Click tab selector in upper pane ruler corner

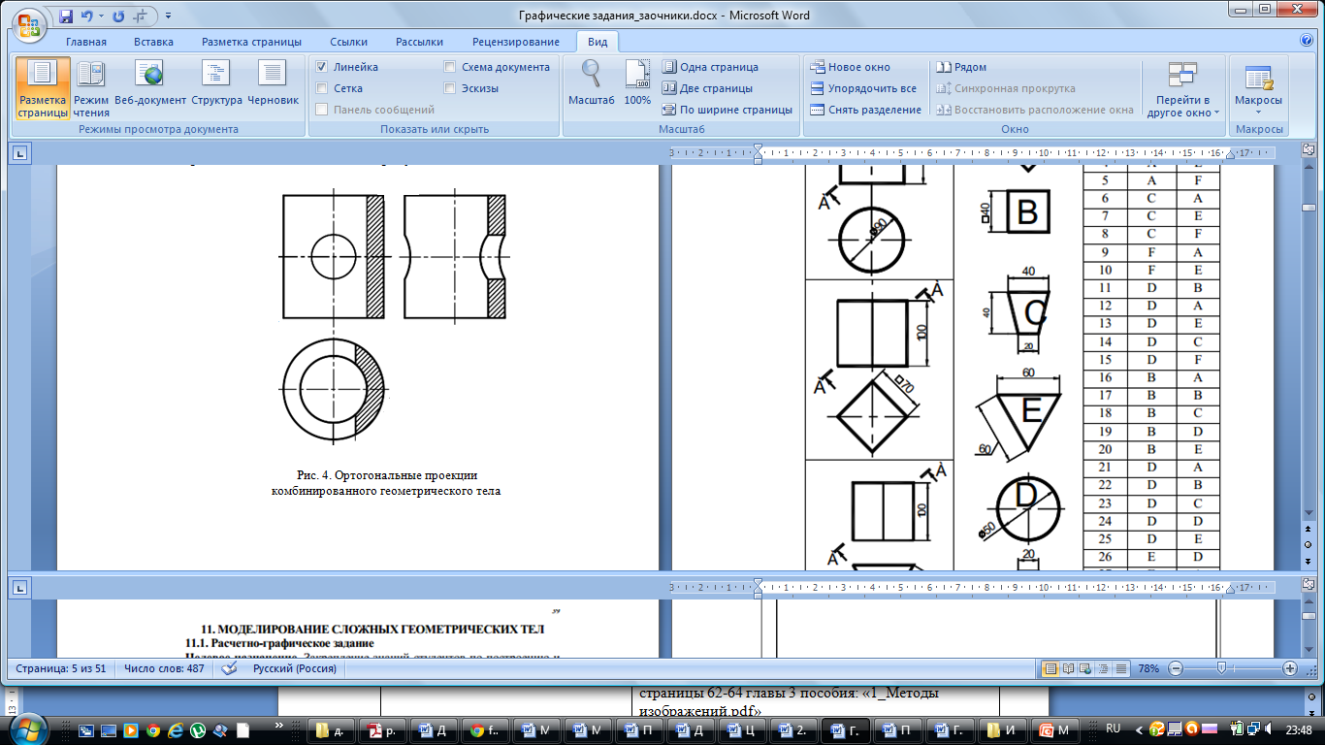tap(20, 152)
